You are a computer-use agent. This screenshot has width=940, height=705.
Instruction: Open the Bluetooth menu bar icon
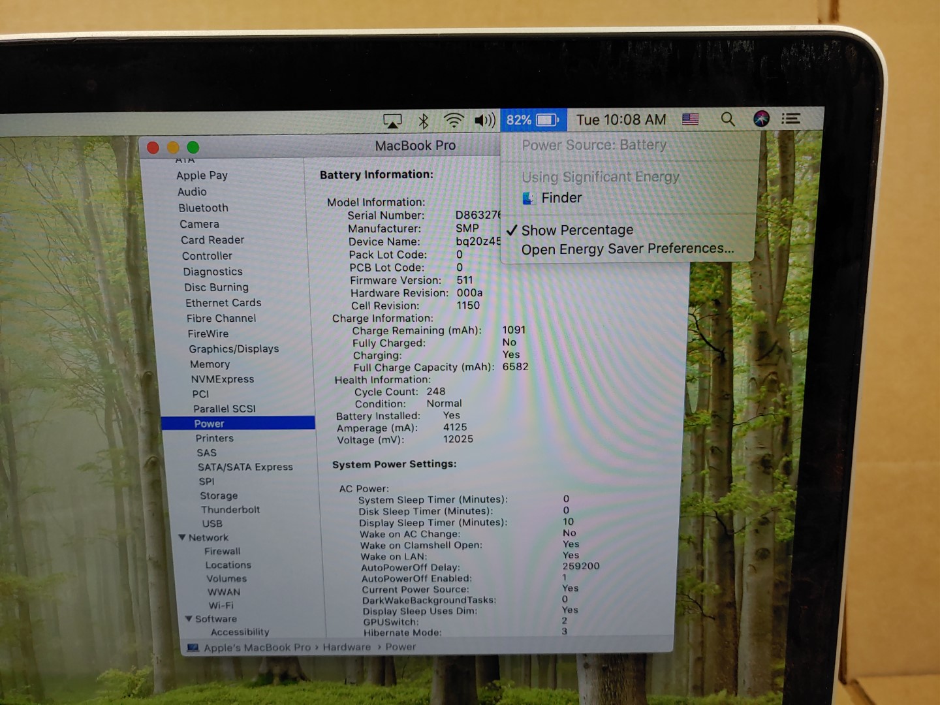[x=423, y=121]
